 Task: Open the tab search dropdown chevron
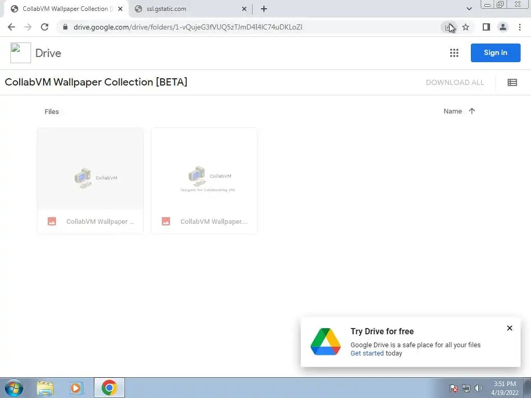click(x=469, y=9)
